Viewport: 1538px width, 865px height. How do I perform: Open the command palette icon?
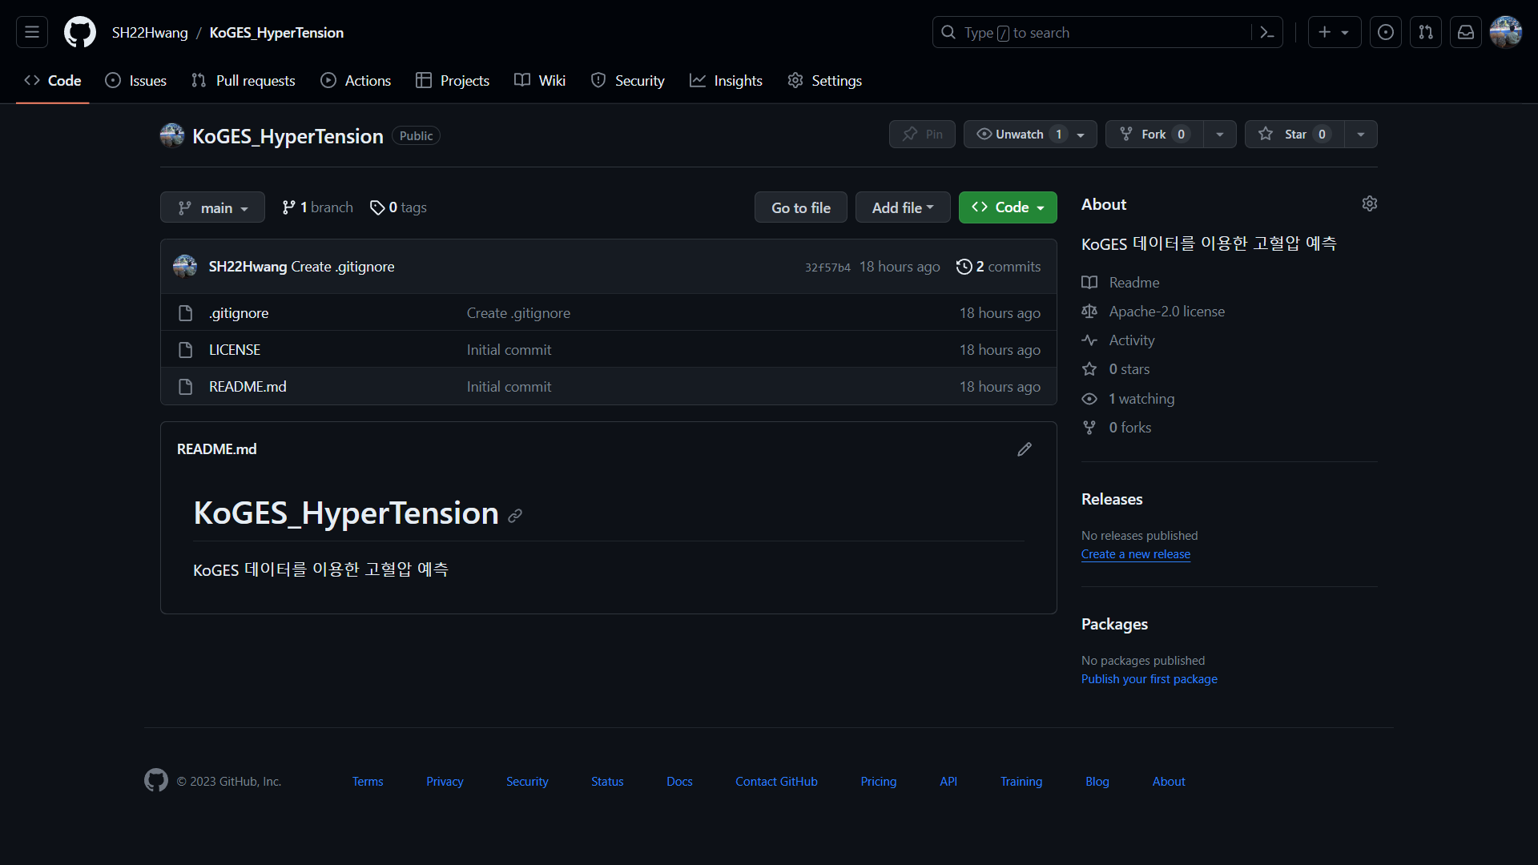[1267, 32]
